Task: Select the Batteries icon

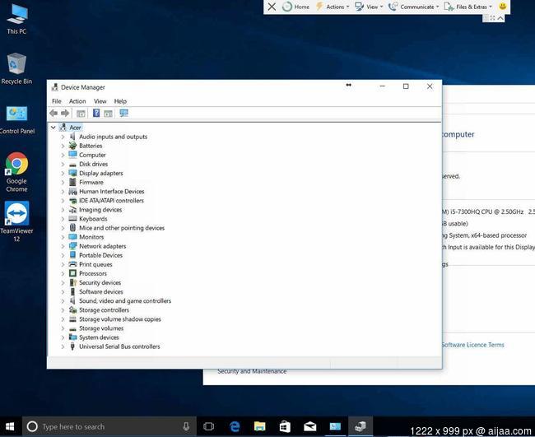Action: [x=72, y=146]
